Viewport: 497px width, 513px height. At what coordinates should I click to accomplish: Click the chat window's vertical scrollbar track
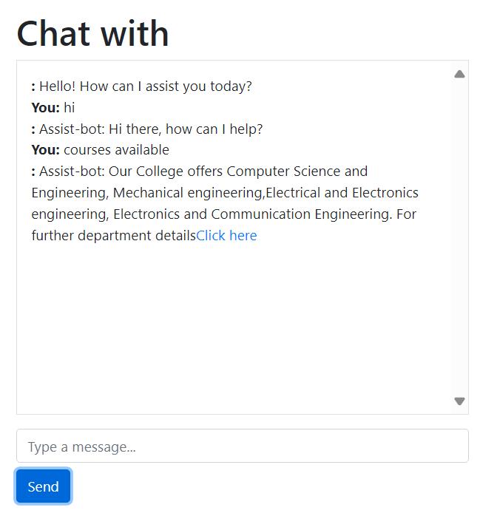tap(459, 237)
